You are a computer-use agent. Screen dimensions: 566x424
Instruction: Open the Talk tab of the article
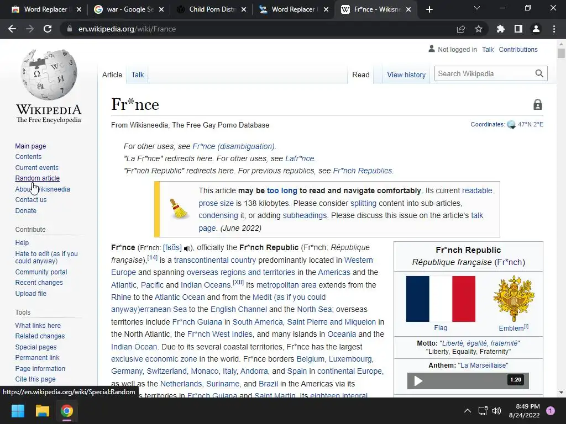[x=138, y=75]
